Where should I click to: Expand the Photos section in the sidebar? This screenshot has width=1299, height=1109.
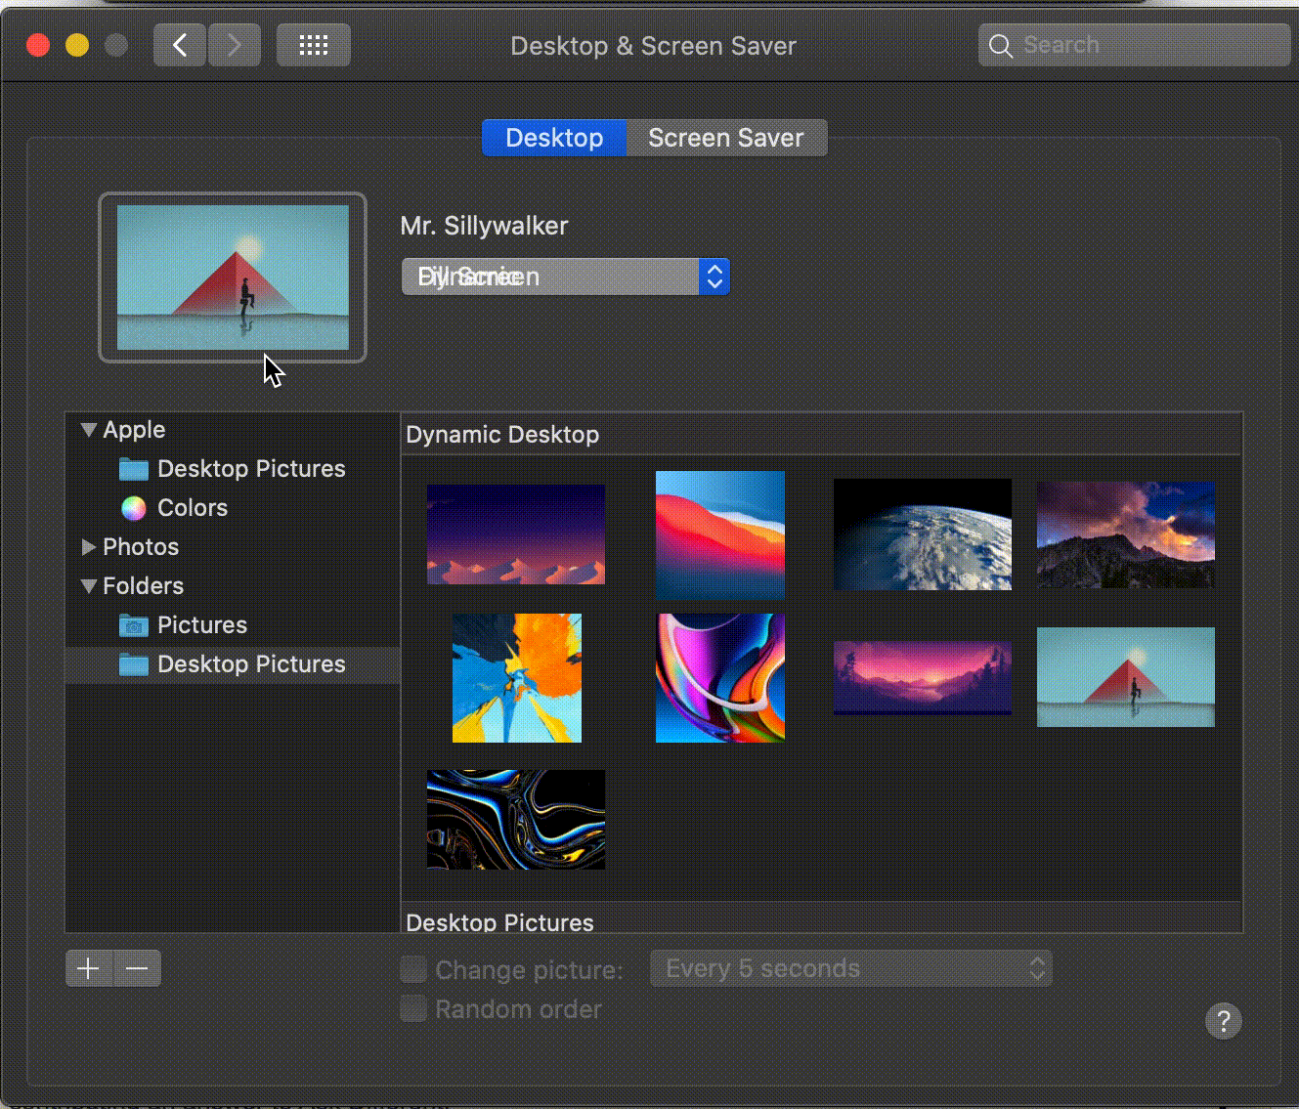tap(88, 547)
